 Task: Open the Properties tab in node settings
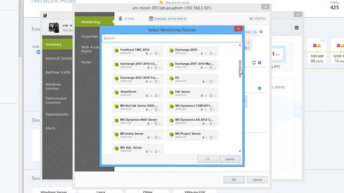pyautogui.click(x=90, y=36)
